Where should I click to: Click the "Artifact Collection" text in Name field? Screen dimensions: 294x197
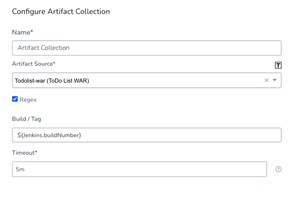point(44,48)
